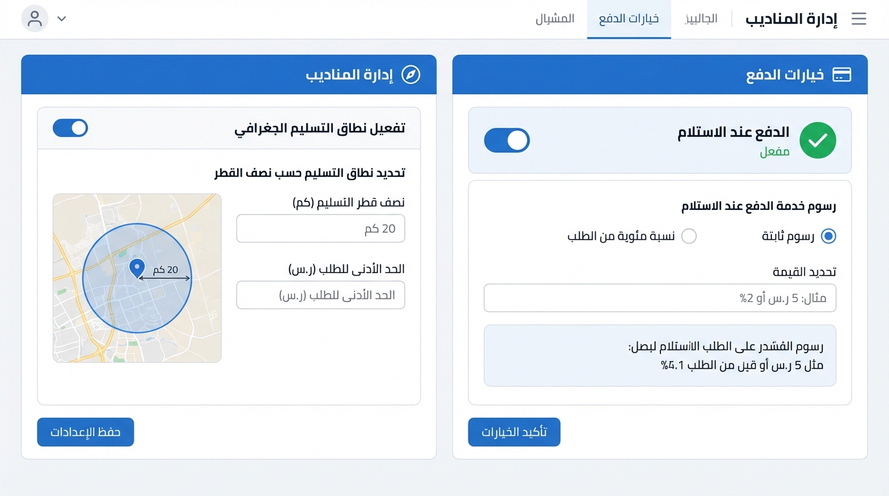Click the تحديد القيمة input field

pyautogui.click(x=660, y=298)
